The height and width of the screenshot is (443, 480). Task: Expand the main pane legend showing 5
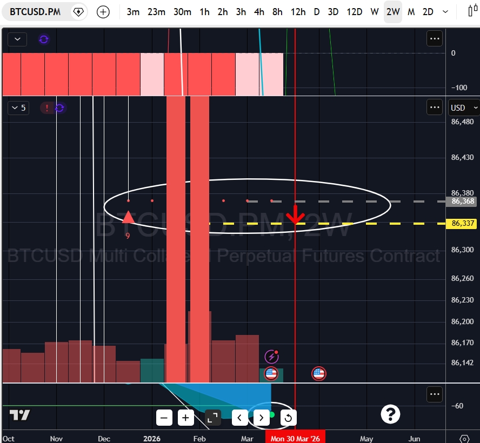(19, 108)
